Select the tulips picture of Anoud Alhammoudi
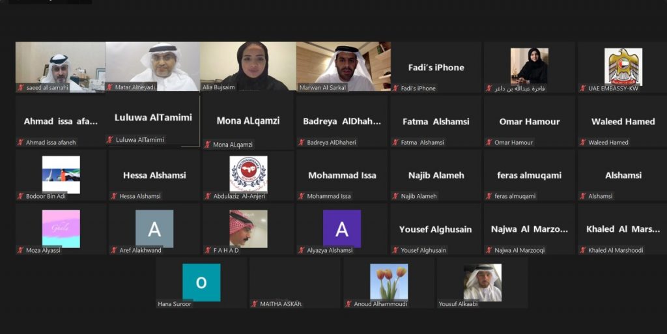 pyautogui.click(x=389, y=282)
